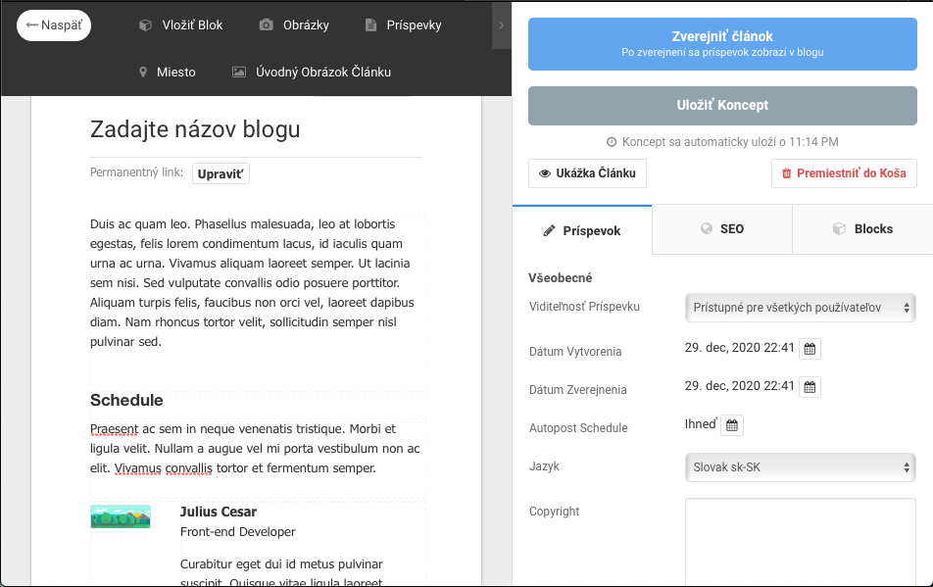Open the Jazyk language dropdown
This screenshot has width=933, height=587.
801,467
